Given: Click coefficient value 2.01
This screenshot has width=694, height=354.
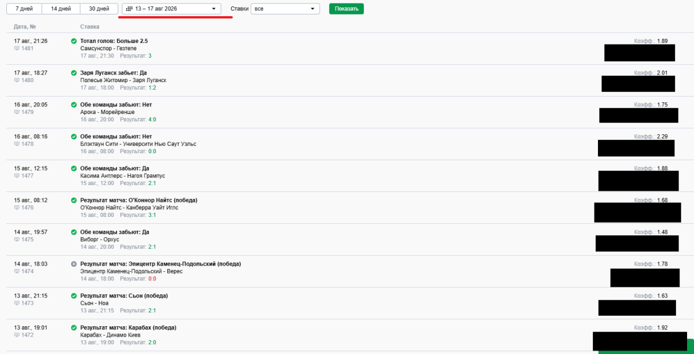Looking at the screenshot, I should 662,73.
